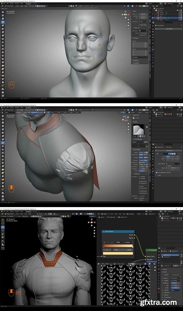Set radius unit to Scene in Brush Settings
Image resolution: width=183 pixels, height=311 pixels.
tap(145, 155)
